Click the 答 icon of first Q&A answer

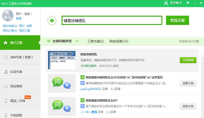point(82,83)
